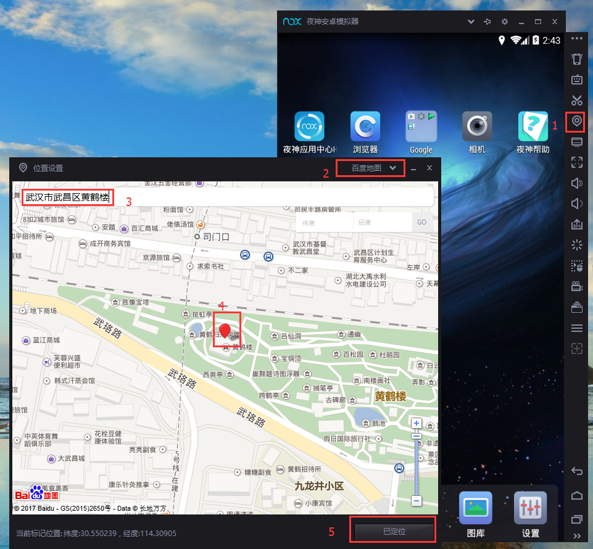Expand the Nox title bar chevron menu

pos(471,22)
